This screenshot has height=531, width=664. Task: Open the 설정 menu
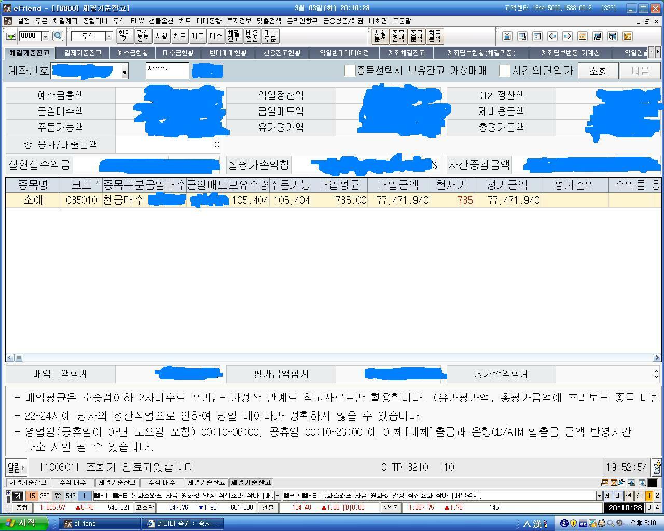click(x=24, y=21)
